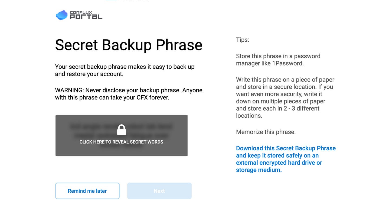
Task: Click the small CONFLUX text in the logo
Action: (81, 12)
